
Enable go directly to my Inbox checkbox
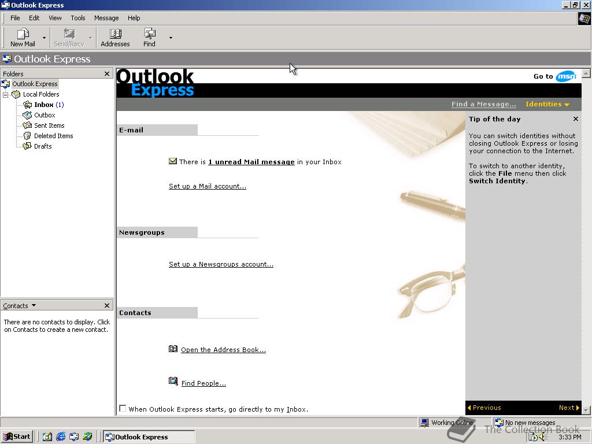(x=123, y=408)
